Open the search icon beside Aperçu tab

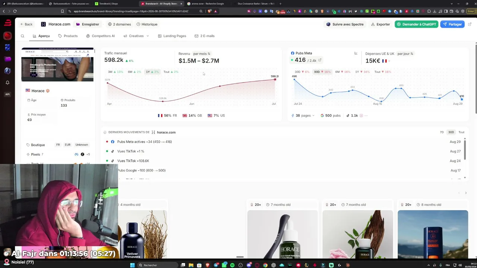22,36
